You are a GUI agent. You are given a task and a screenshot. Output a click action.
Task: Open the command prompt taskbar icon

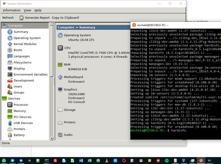pyautogui.click(x=47, y=160)
